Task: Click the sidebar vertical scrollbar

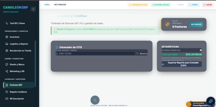Action: 35,64
